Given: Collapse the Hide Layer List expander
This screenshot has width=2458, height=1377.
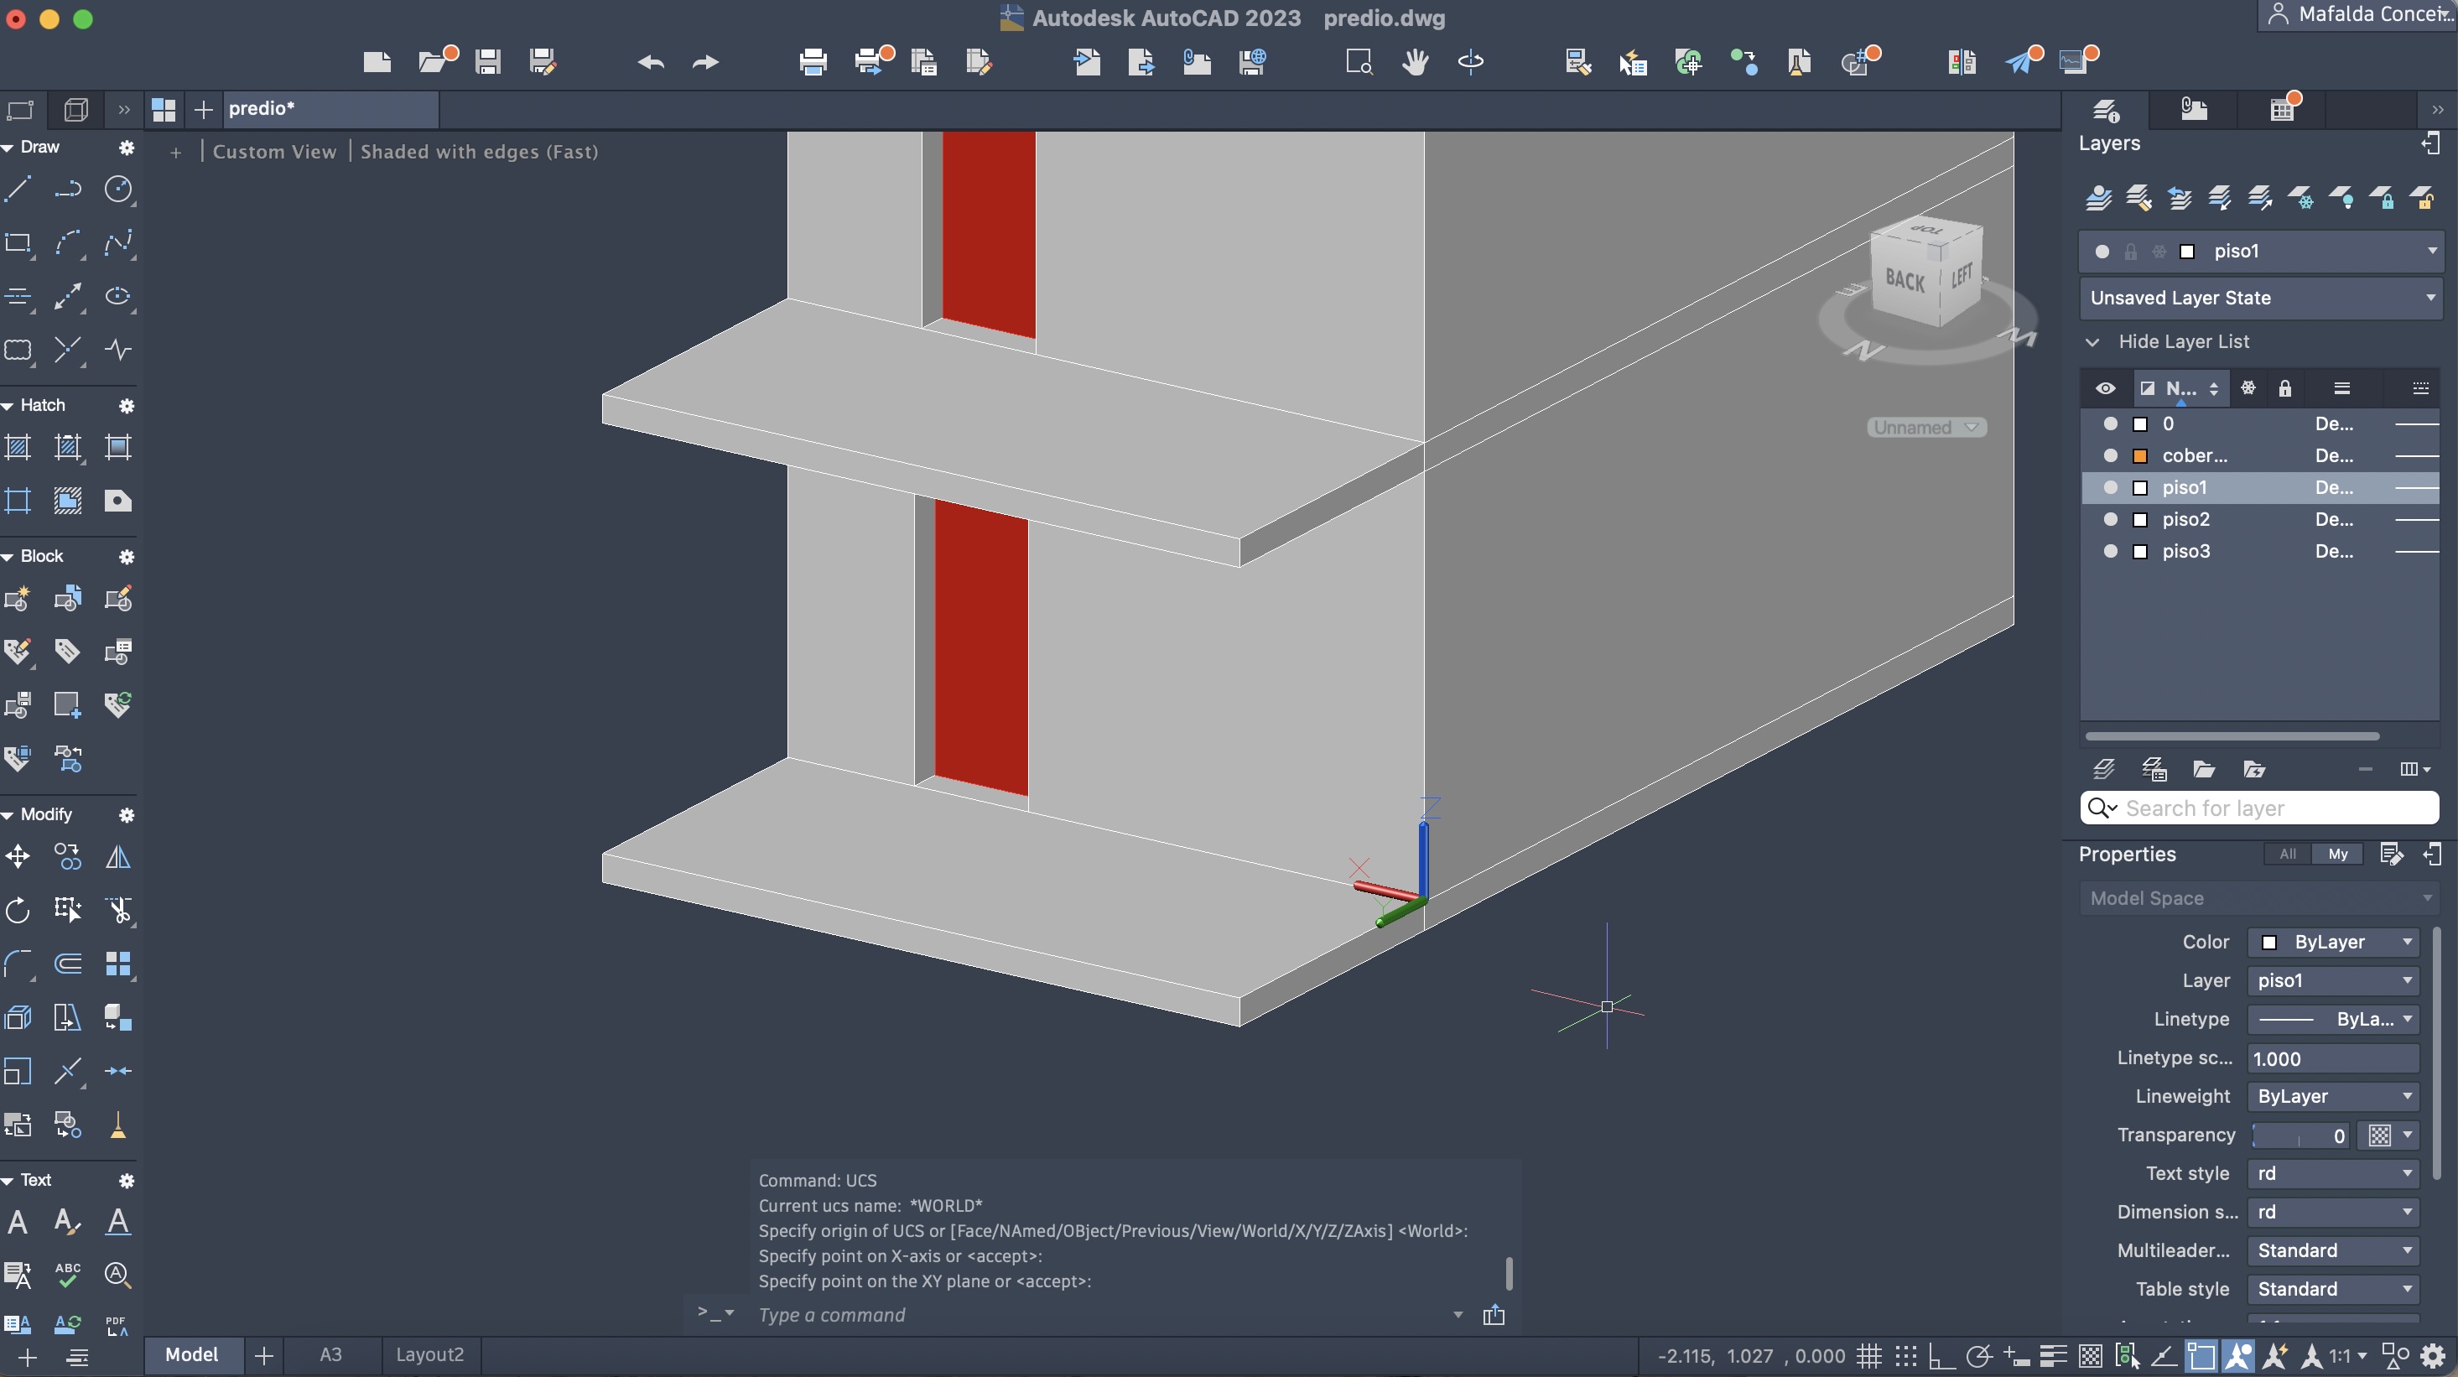Looking at the screenshot, I should pos(2092,341).
